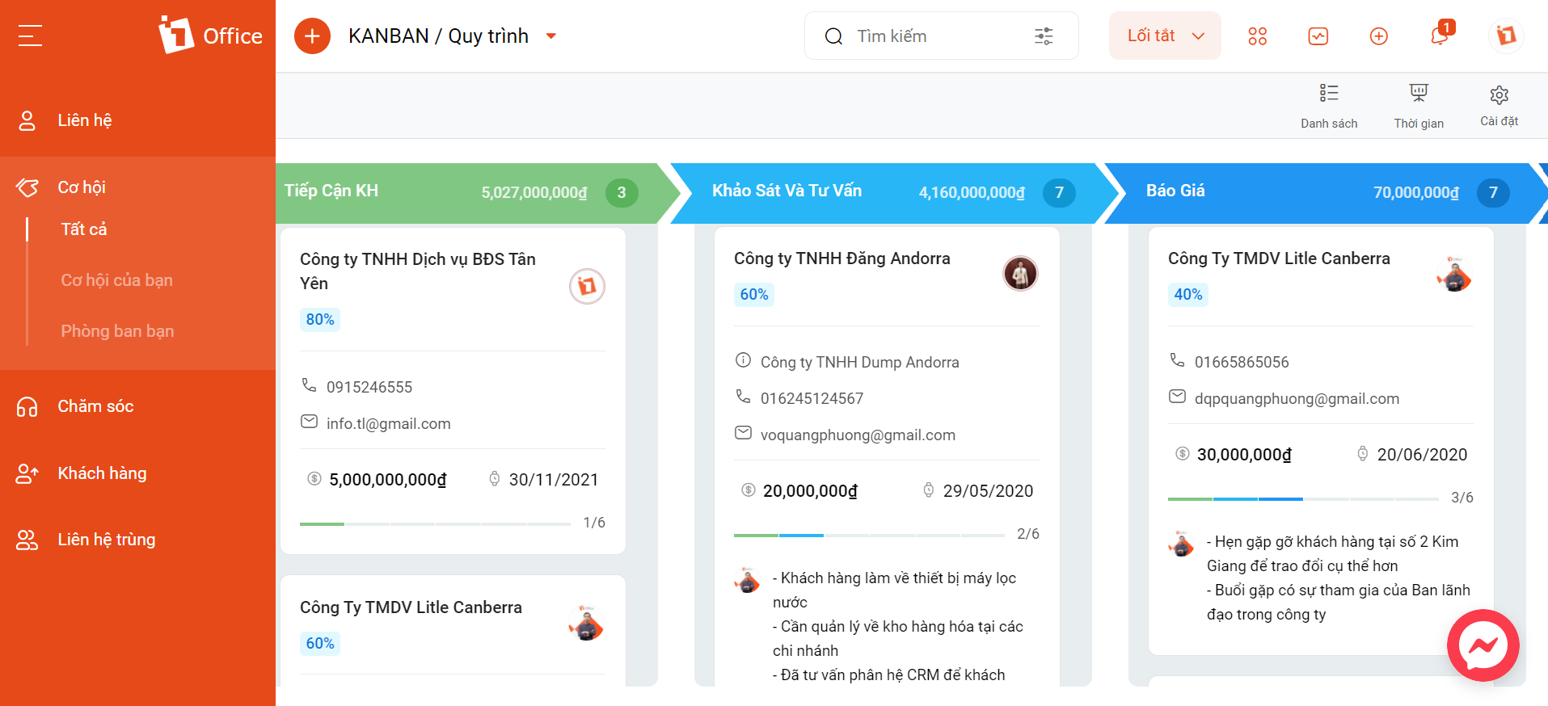This screenshot has width=1548, height=706.
Task: Click the 3/6 progress bar on Báo Giá card
Action: coord(1303,499)
